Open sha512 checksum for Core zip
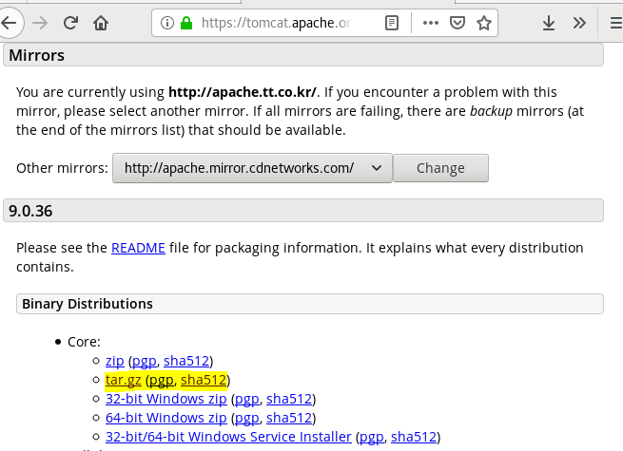This screenshot has width=623, height=451. point(186,361)
